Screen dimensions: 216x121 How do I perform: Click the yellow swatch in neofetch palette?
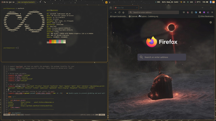pos(55,42)
